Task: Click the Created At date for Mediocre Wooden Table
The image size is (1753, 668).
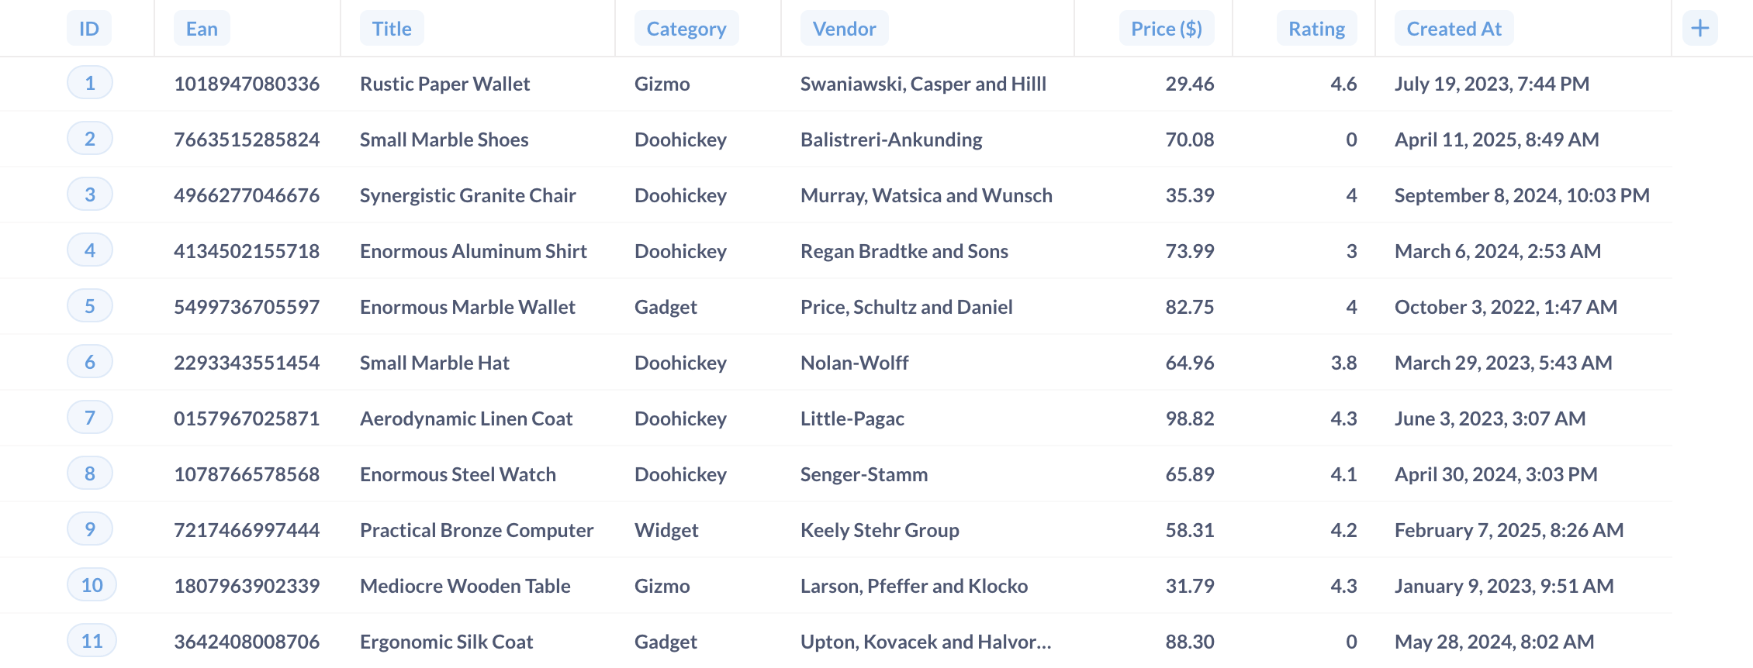Action: (1503, 585)
